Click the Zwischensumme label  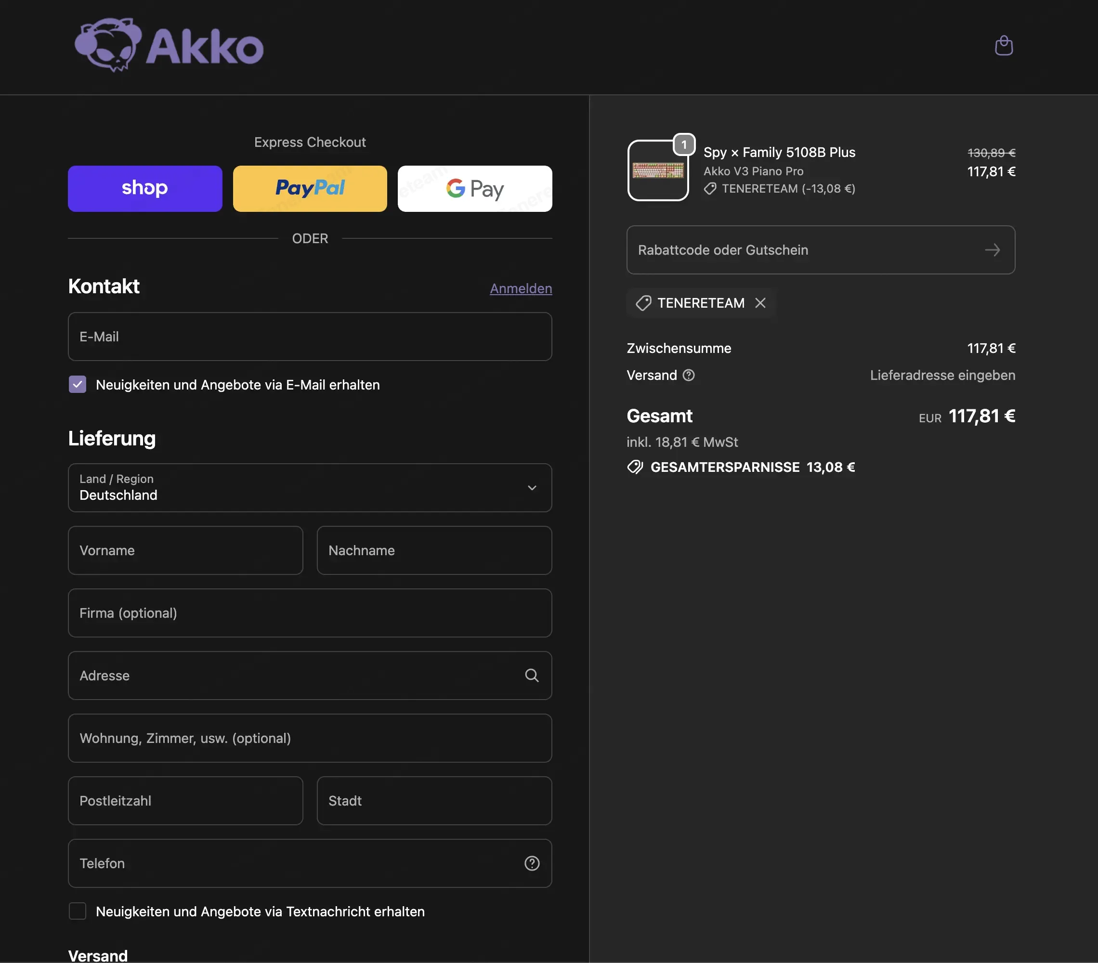coord(679,348)
